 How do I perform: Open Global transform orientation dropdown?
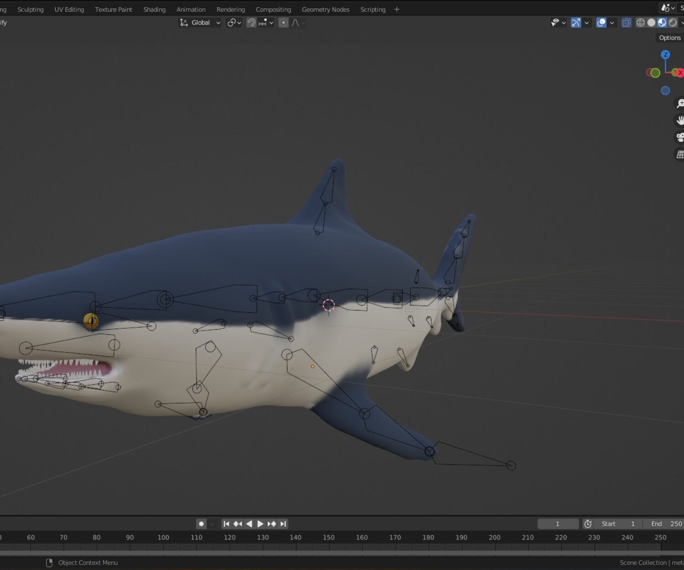[200, 22]
